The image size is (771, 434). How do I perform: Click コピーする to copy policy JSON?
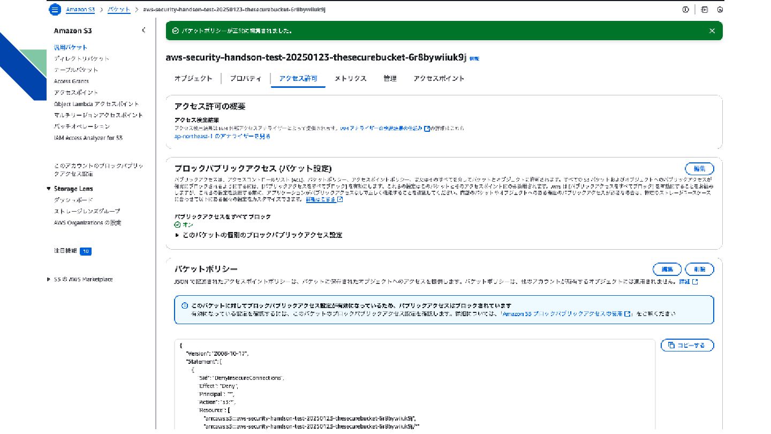click(687, 346)
